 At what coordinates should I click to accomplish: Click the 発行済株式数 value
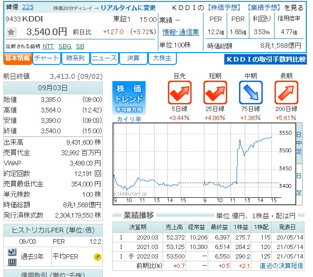point(78,215)
